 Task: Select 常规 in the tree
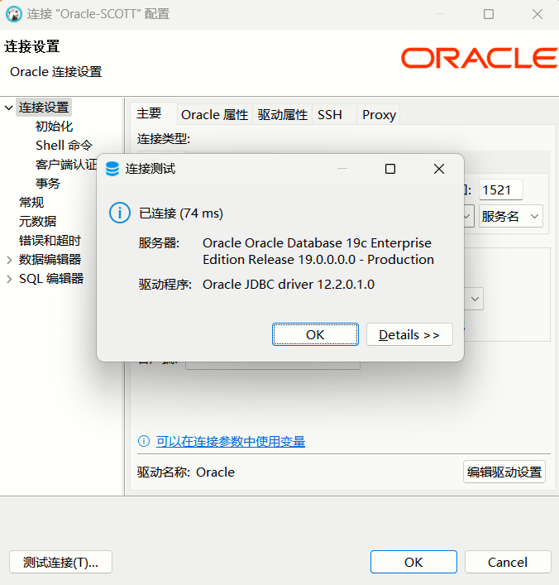pos(31,203)
